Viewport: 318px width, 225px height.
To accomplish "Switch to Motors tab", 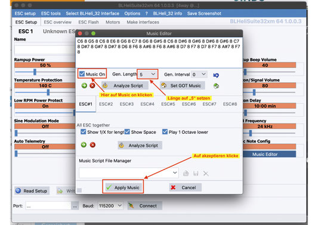I will 113,22.
